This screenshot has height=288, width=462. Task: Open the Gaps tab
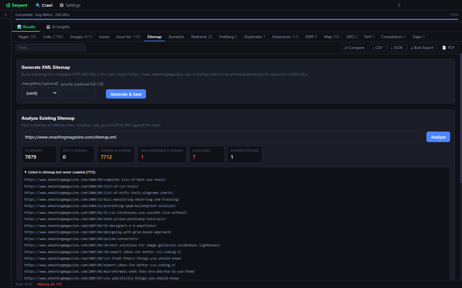[x=419, y=37]
